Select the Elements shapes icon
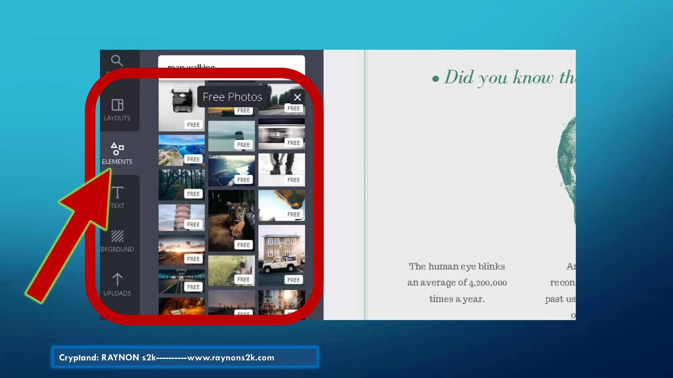Screen dimensions: 673x378 click(x=117, y=149)
